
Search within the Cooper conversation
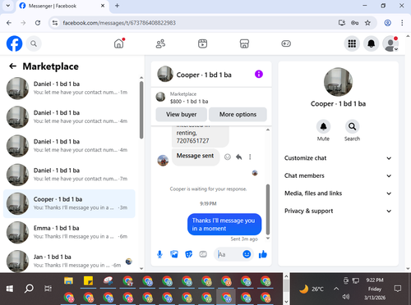coord(352,127)
